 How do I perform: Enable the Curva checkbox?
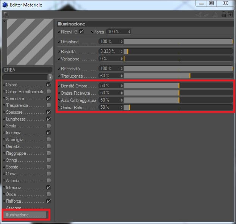48,174
